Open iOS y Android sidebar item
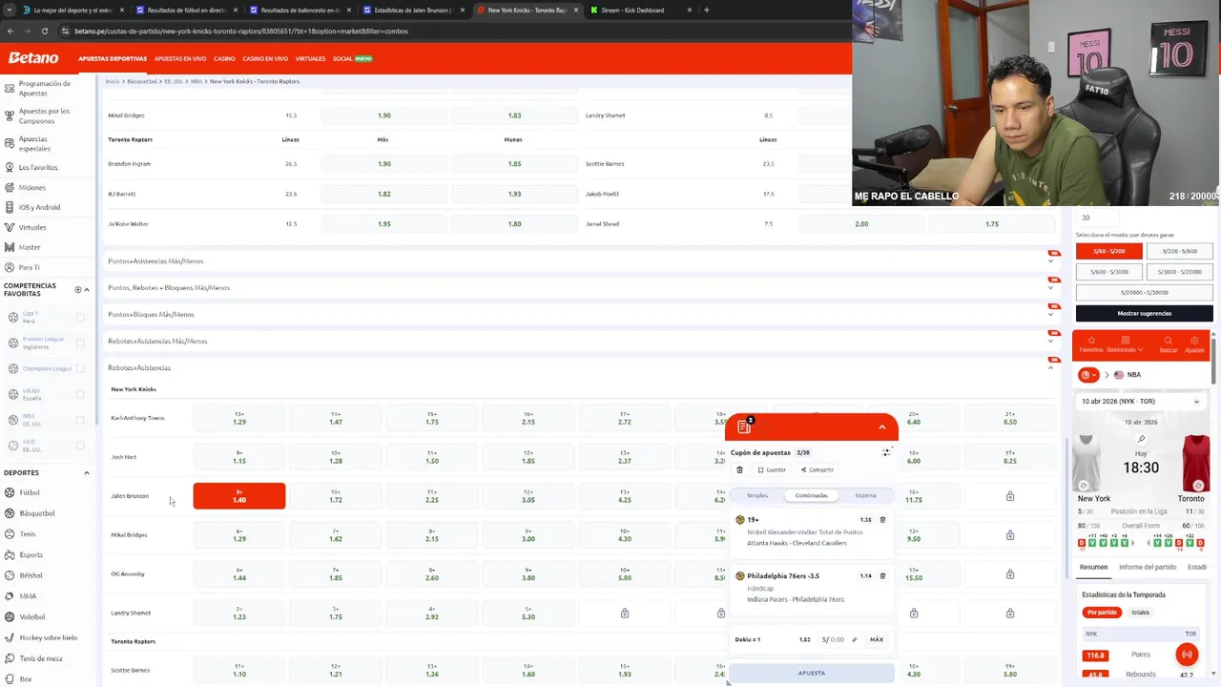The width and height of the screenshot is (1221, 687). point(39,207)
